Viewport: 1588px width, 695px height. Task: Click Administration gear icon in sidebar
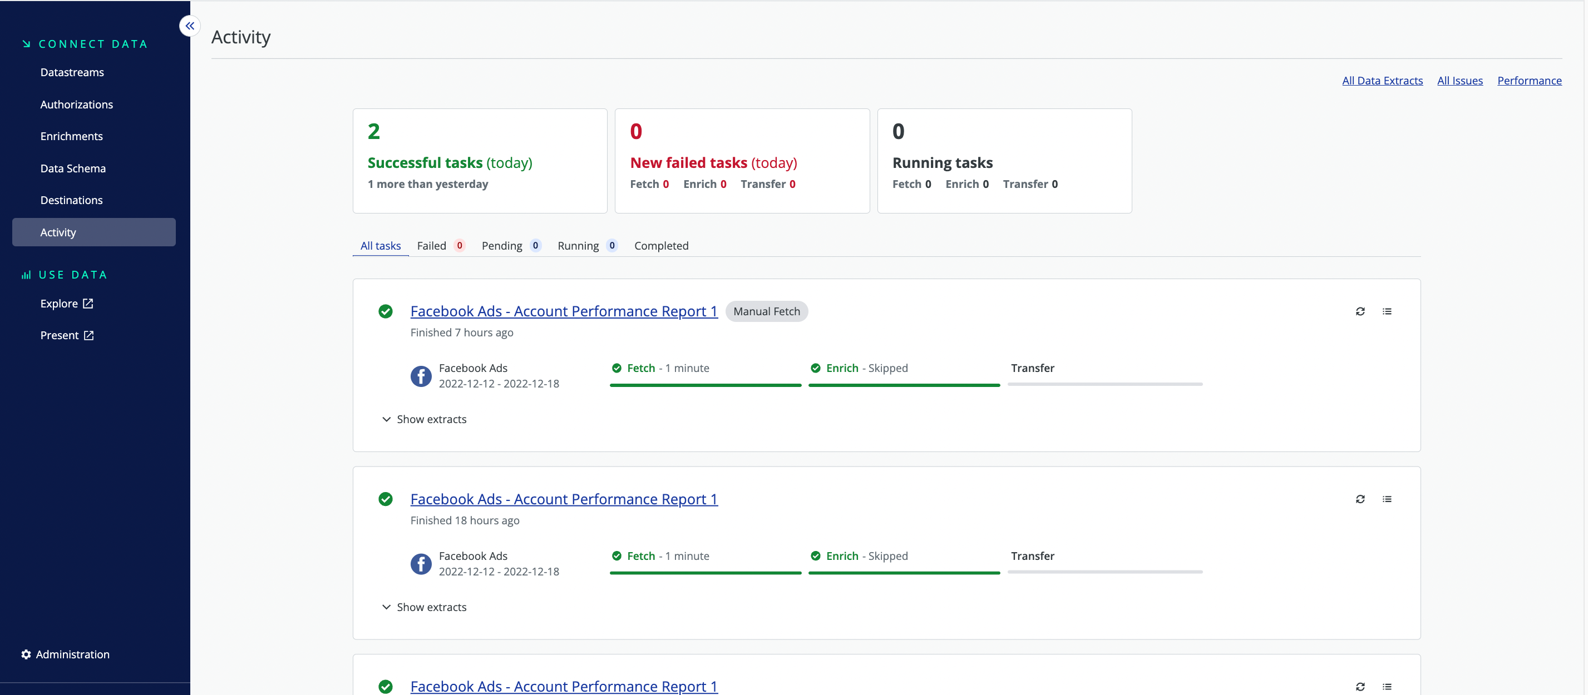click(x=26, y=654)
